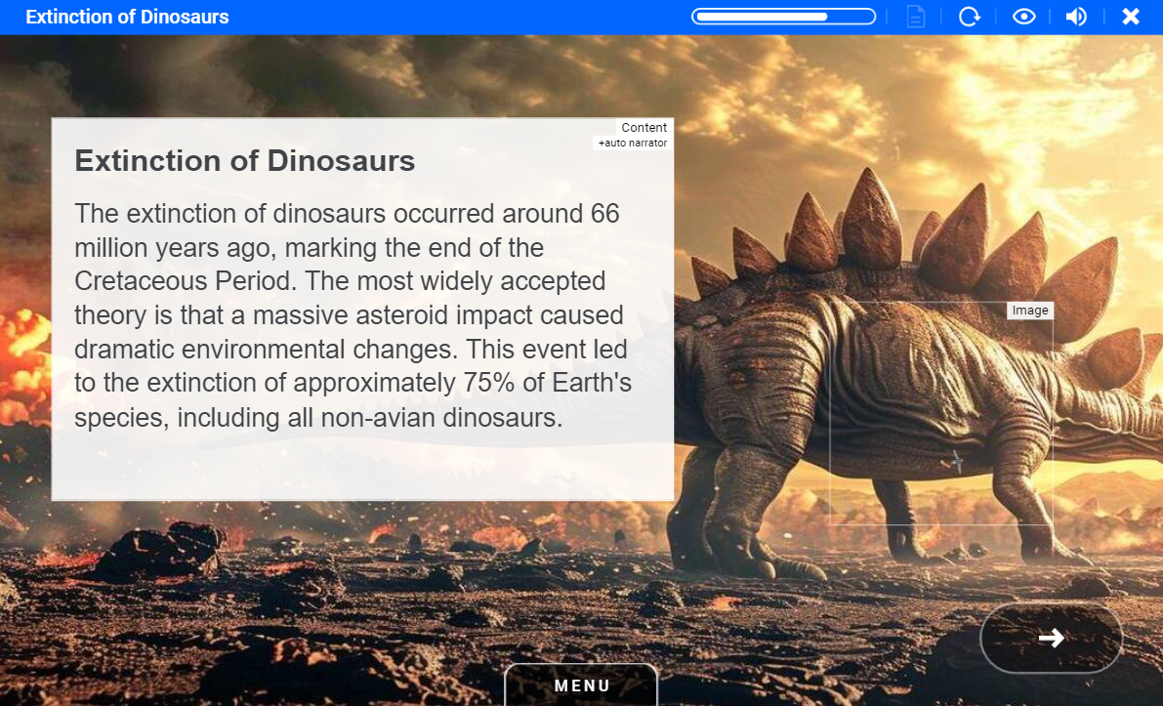Click the unfilled end of the progress bar
1163x706 pixels.
[x=850, y=17]
